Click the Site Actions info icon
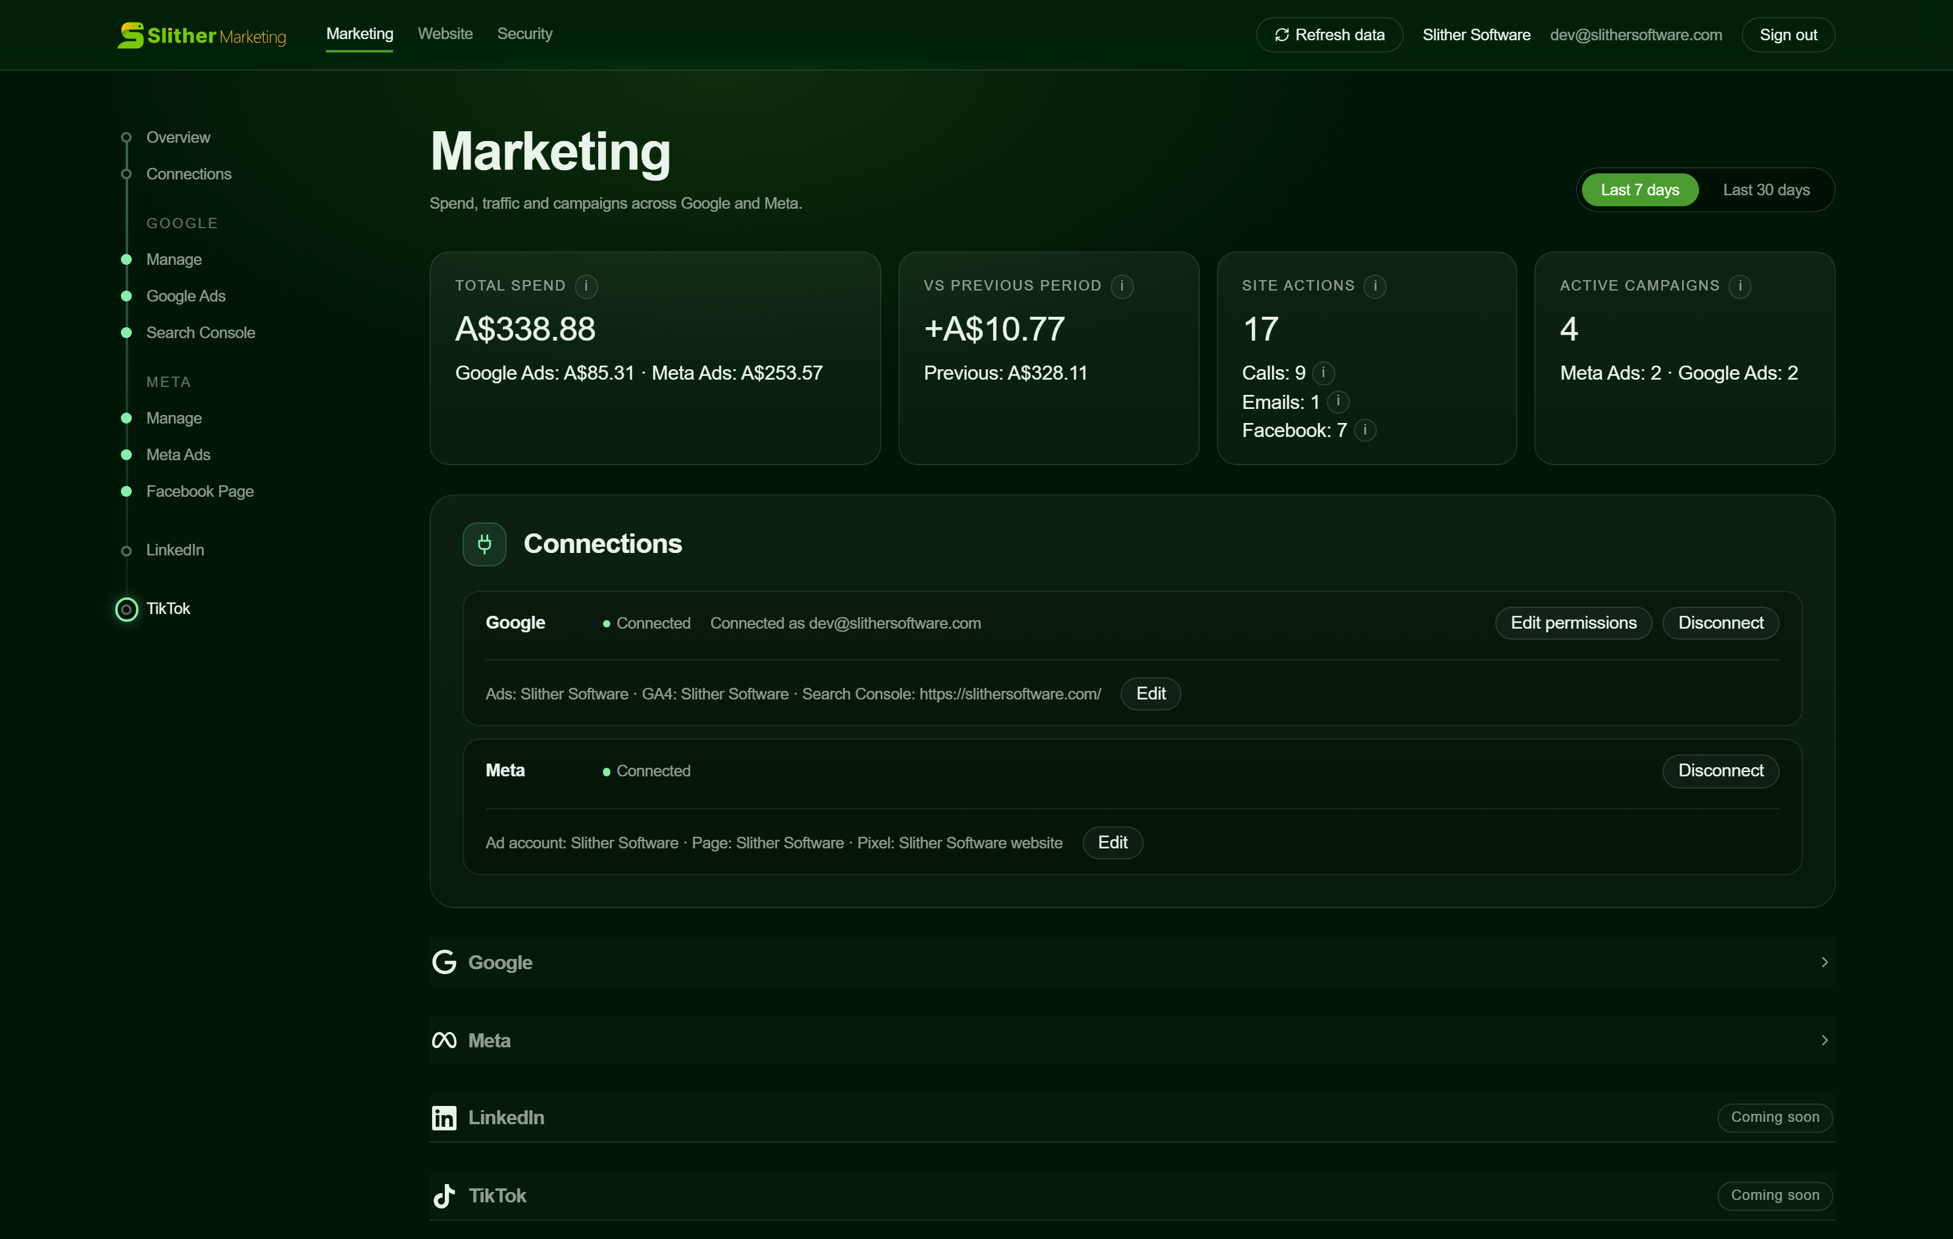The image size is (1953, 1239). coord(1374,286)
